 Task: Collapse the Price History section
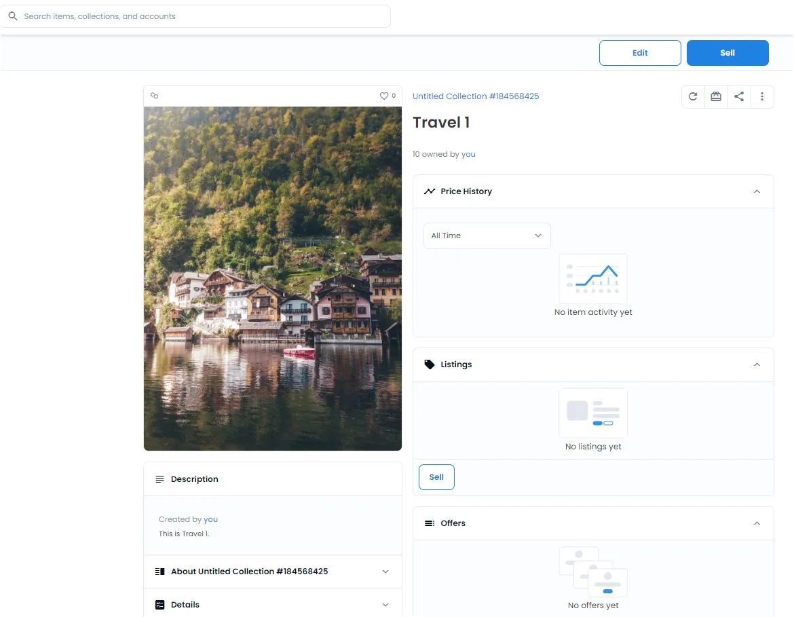tap(757, 191)
